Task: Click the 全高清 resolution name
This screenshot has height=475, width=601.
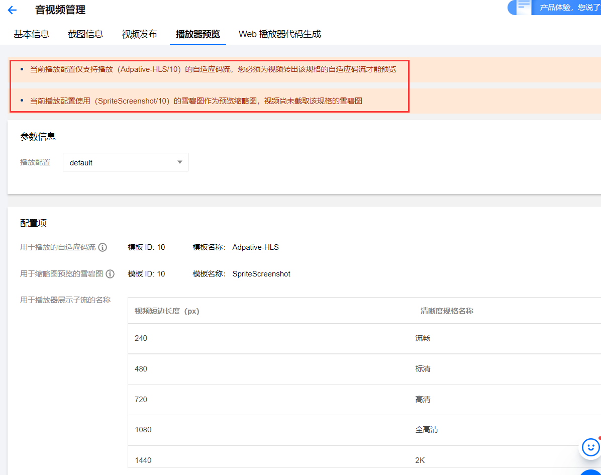Action: (x=427, y=430)
